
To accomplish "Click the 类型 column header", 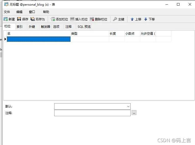I will click(90, 34).
